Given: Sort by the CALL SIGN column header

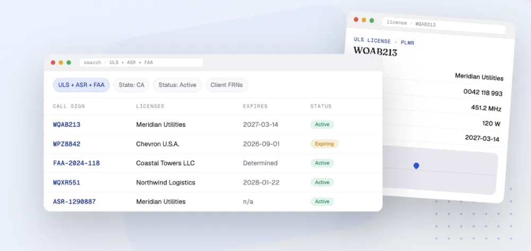Looking at the screenshot, I should point(68,106).
